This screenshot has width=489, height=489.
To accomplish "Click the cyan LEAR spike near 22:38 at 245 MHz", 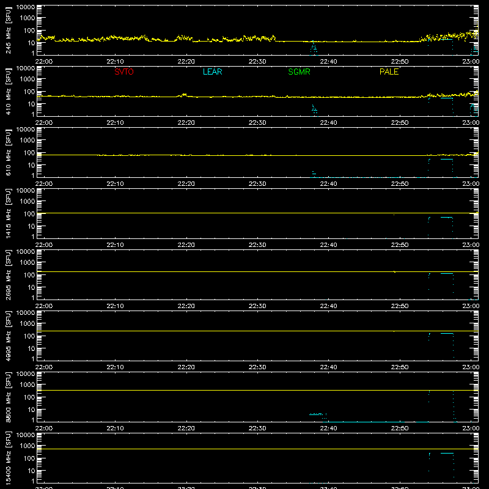I will pos(314,48).
